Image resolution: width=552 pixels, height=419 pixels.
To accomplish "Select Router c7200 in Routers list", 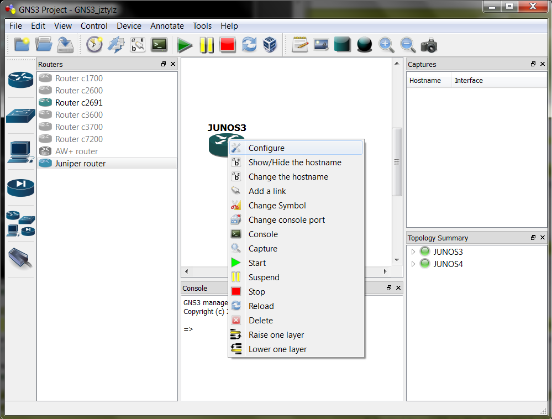I will (107, 139).
